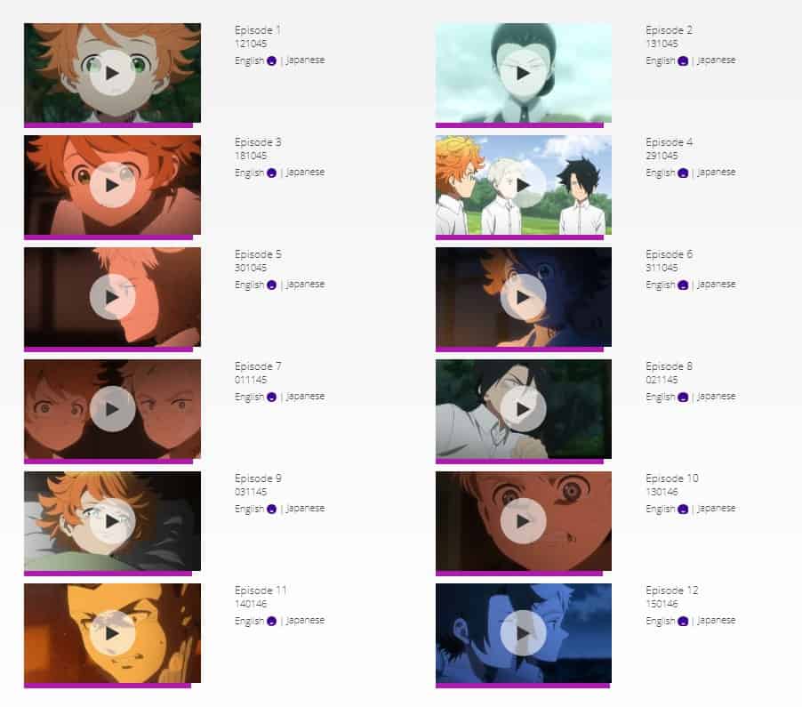Play Episode 6 thumbnail video
The width and height of the screenshot is (802, 707).
(523, 297)
